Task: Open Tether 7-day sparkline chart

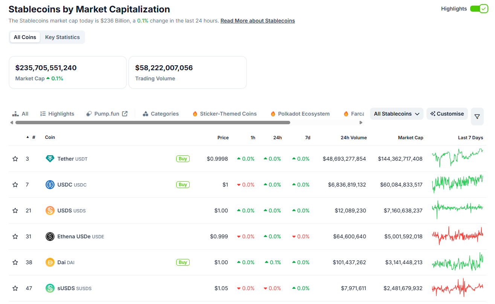Action: 458,158
